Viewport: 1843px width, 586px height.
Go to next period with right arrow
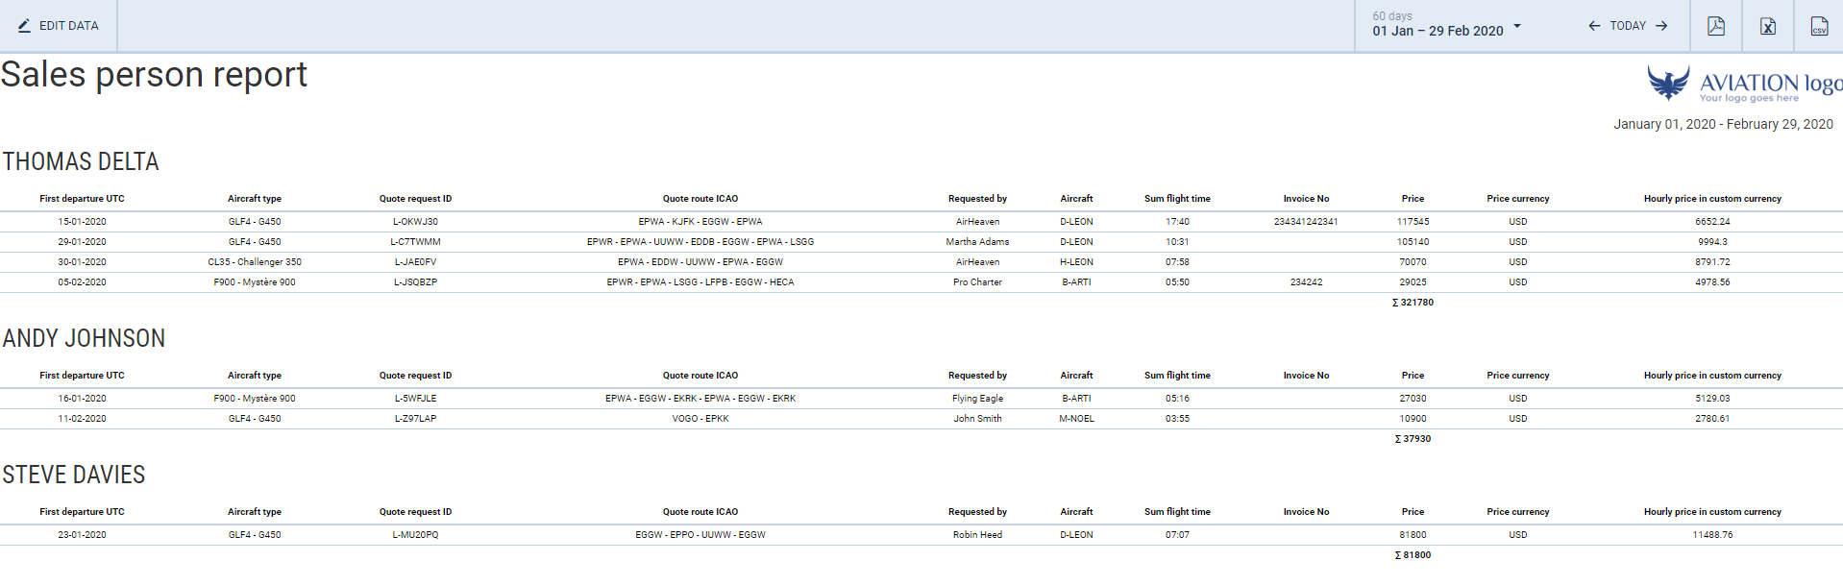point(1661,26)
